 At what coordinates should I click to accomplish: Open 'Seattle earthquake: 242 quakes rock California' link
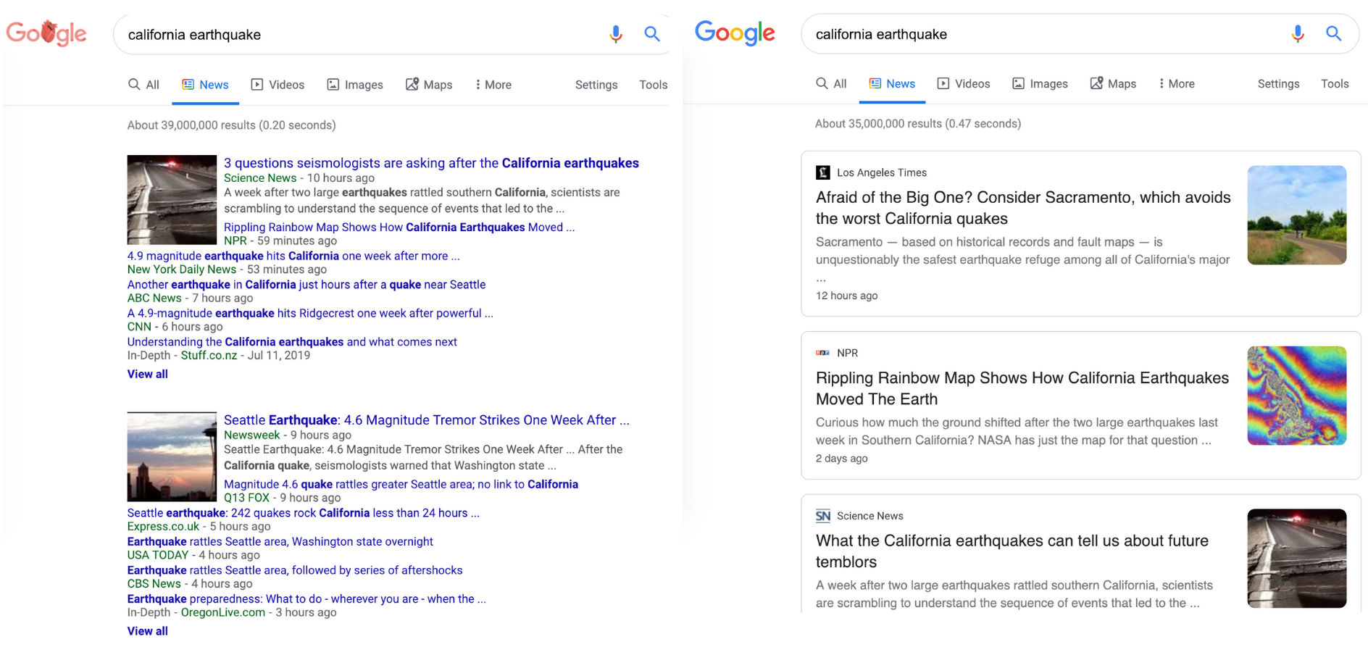[x=304, y=513]
